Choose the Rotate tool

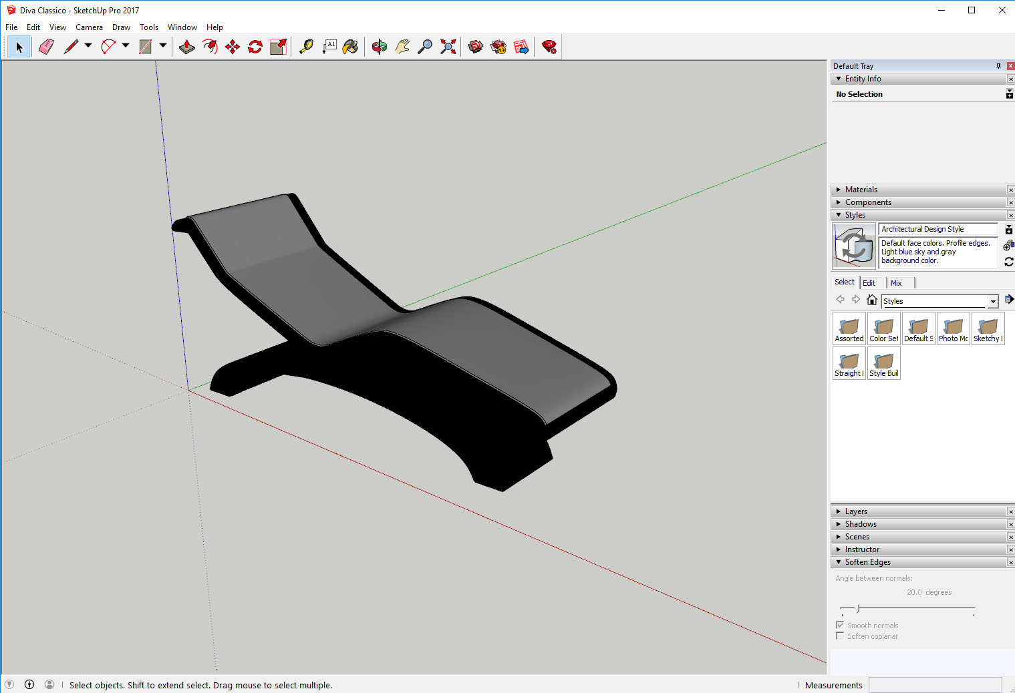(255, 47)
